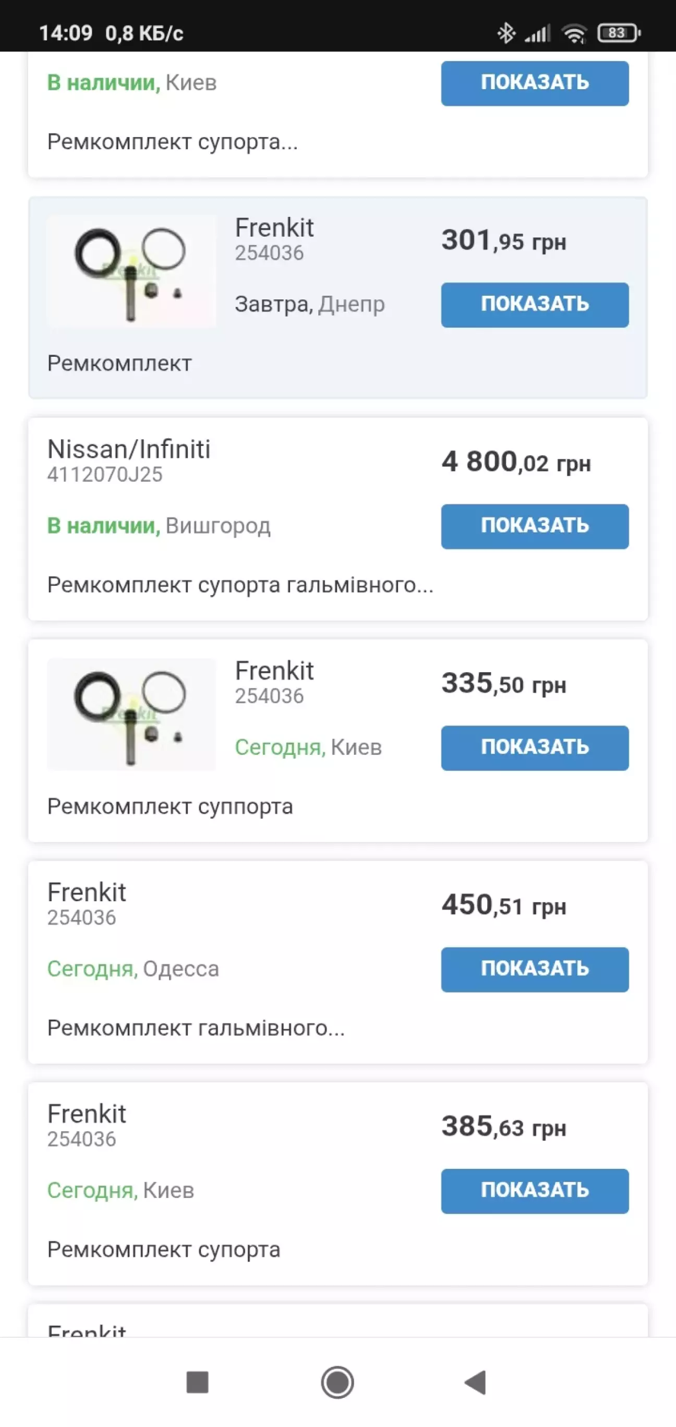Viewport: 676px width, 1427px height.
Task: Tap the battery indicator in status bar
Action: (619, 33)
